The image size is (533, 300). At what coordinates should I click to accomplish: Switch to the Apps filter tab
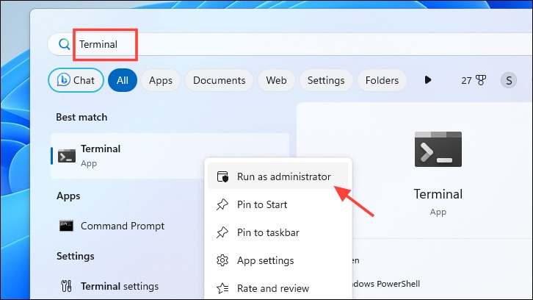point(161,80)
